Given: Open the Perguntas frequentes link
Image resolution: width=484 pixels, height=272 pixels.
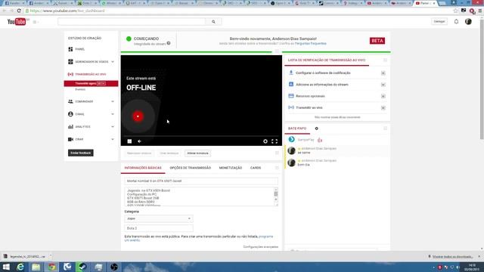Looking at the screenshot, I should (311, 44).
